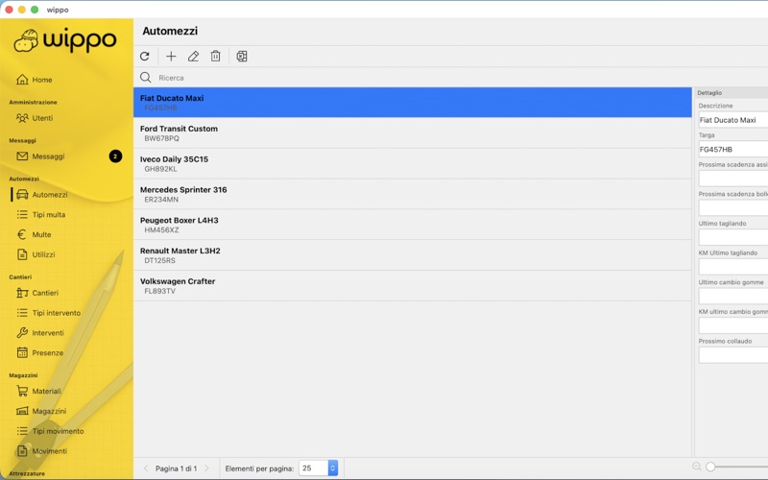Open Tipi movimento section
768x480 pixels.
(x=58, y=431)
